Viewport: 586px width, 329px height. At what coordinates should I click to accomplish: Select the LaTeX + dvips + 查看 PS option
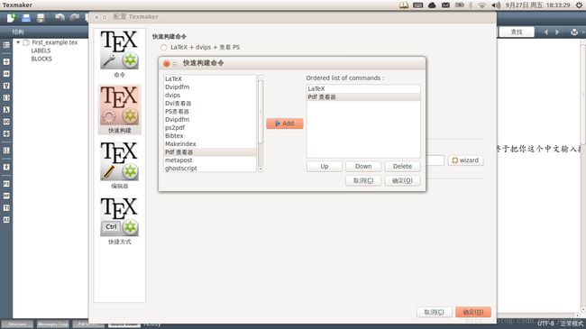[163, 48]
